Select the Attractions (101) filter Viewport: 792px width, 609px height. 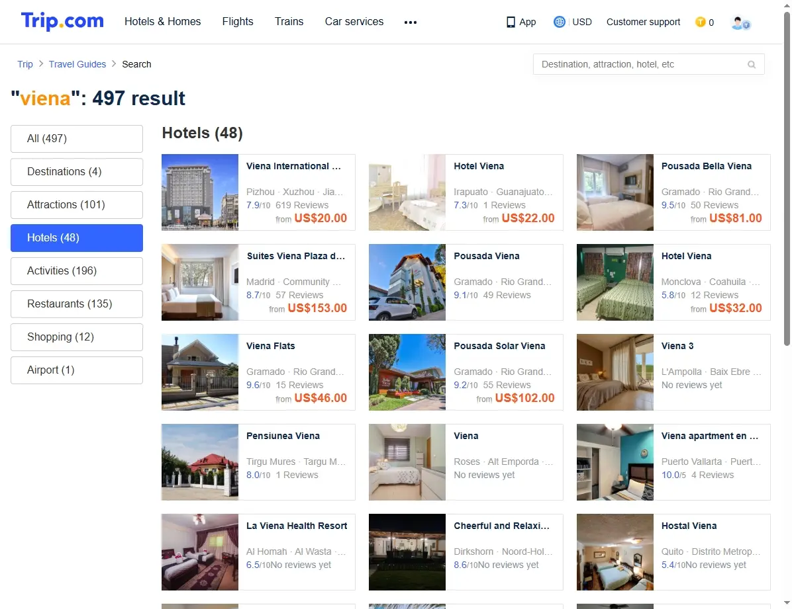pos(77,205)
